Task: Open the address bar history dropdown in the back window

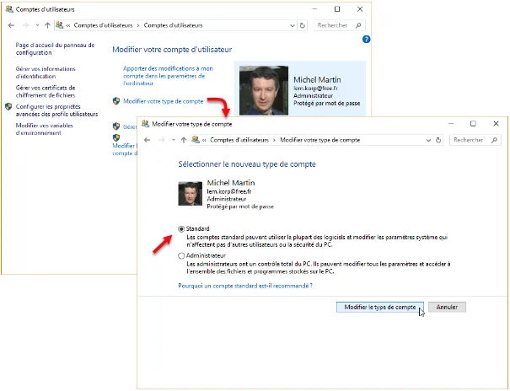Action: [294, 25]
